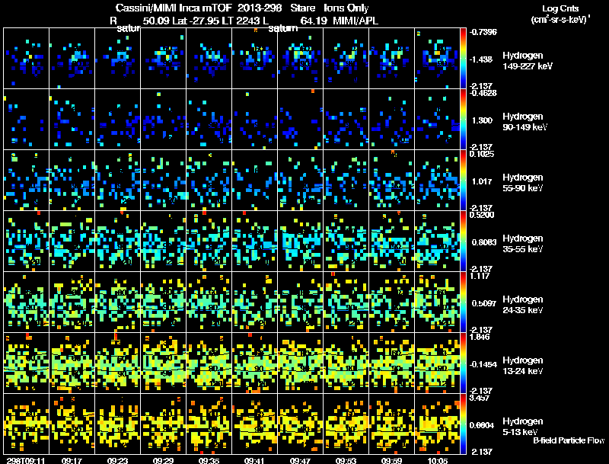Click the Hydrogen 149-227 keV row label
Screen dimensions: 609x464
(x=528, y=61)
